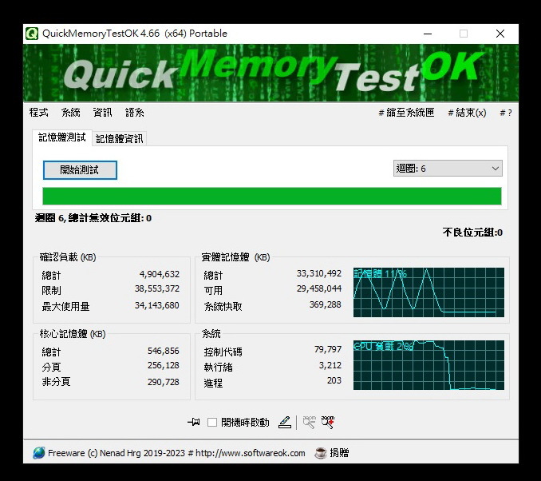This screenshot has width=541, height=481.
Task: Minimize the QuickMemoryTestOK window
Action: [x=428, y=34]
